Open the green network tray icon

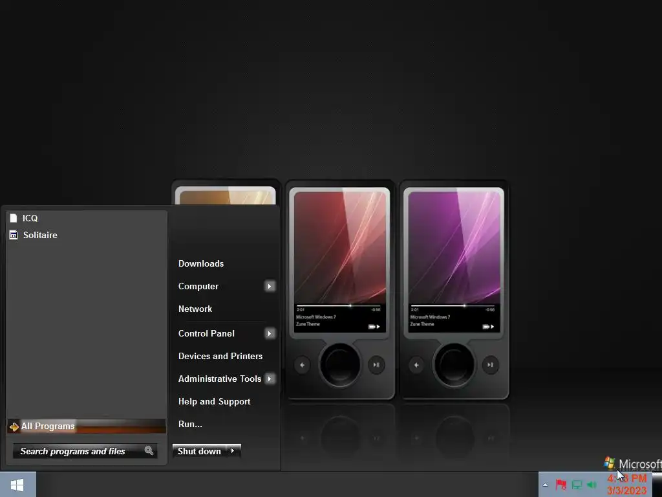point(577,484)
